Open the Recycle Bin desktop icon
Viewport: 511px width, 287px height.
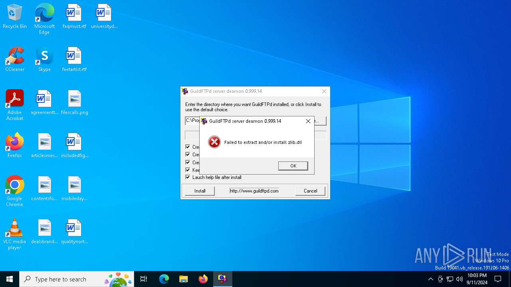click(15, 17)
